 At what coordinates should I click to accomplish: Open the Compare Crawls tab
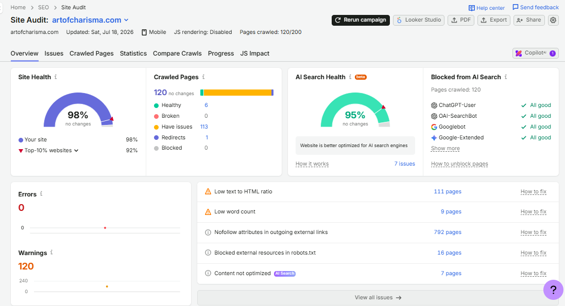tap(177, 53)
